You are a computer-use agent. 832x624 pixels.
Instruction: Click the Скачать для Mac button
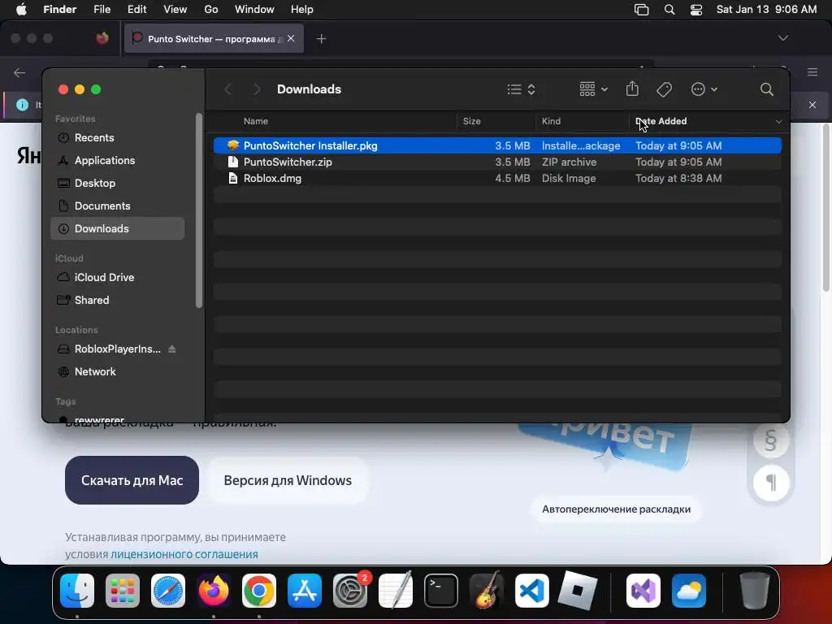132,480
